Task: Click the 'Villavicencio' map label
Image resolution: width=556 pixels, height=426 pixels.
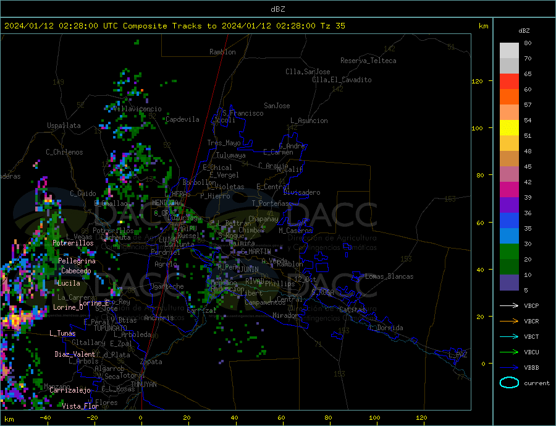Action: pos(138,109)
